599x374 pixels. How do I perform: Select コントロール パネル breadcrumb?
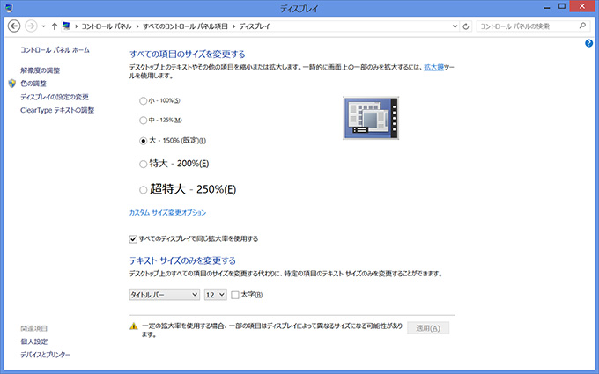click(x=107, y=26)
